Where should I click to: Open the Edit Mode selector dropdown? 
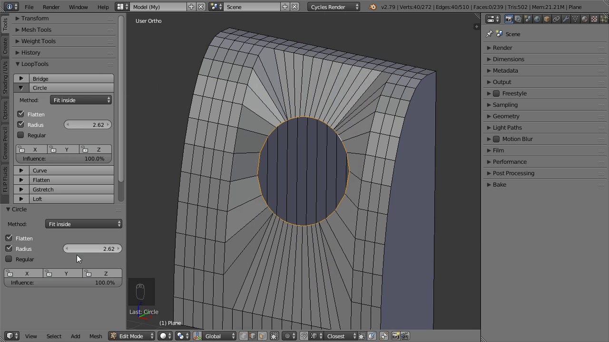click(132, 336)
